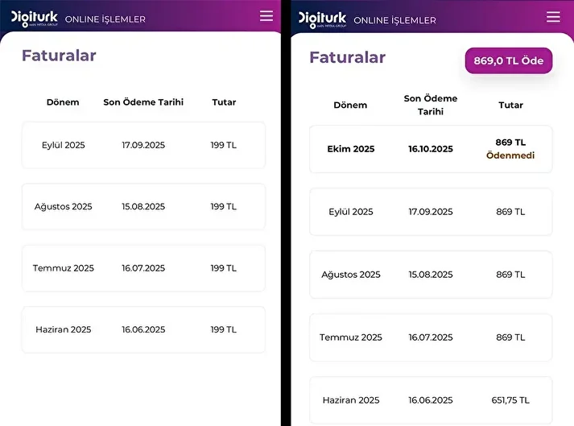Select Eylül 2025 invoice of 199 TL
The image size is (574, 426).
click(x=143, y=145)
